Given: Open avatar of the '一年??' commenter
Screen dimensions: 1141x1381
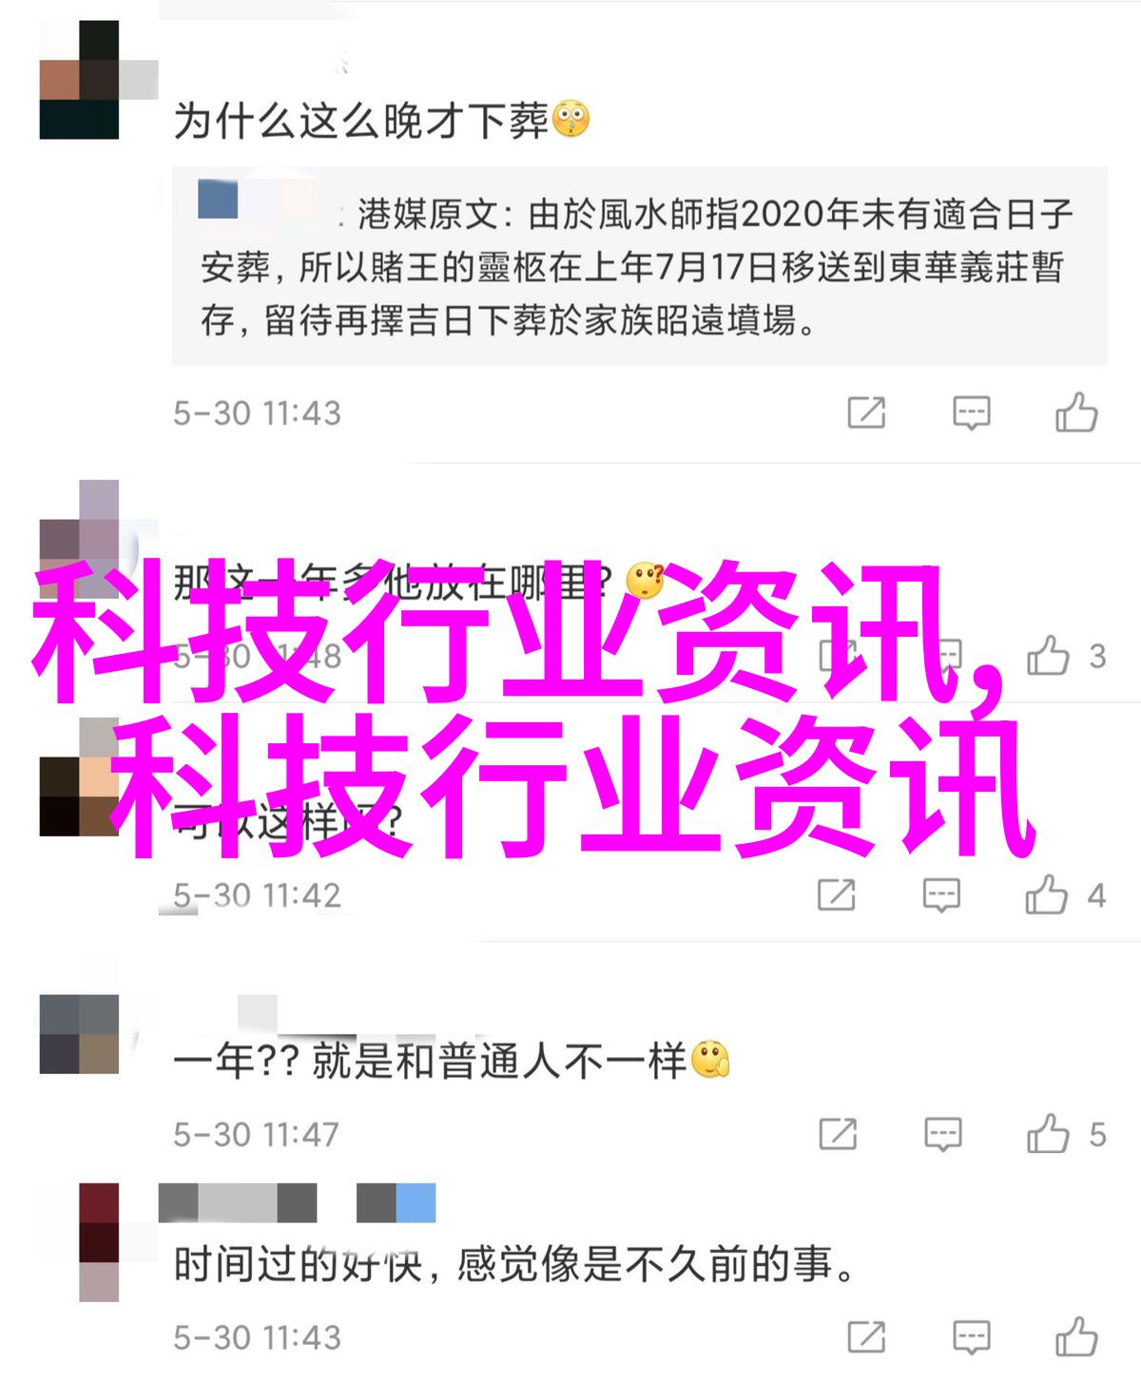Looking at the screenshot, I should pyautogui.click(x=79, y=1034).
